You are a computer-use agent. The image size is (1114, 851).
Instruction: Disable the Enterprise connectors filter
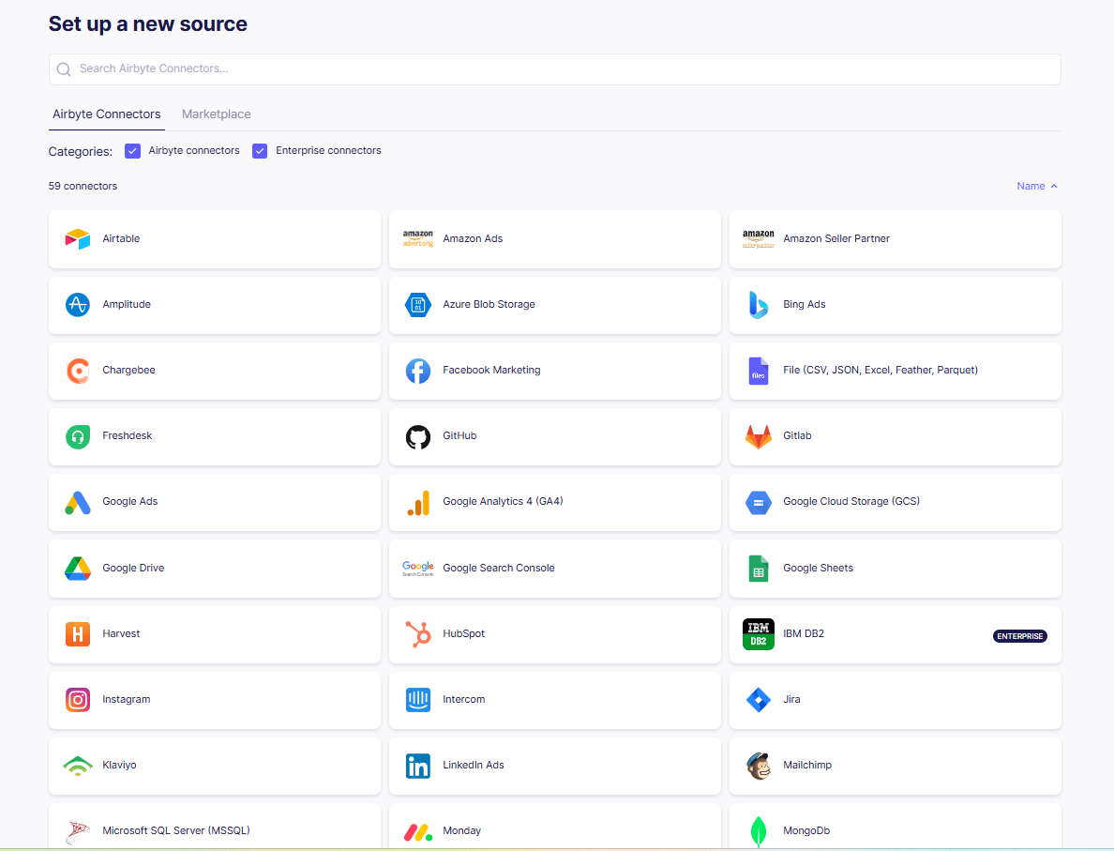260,150
